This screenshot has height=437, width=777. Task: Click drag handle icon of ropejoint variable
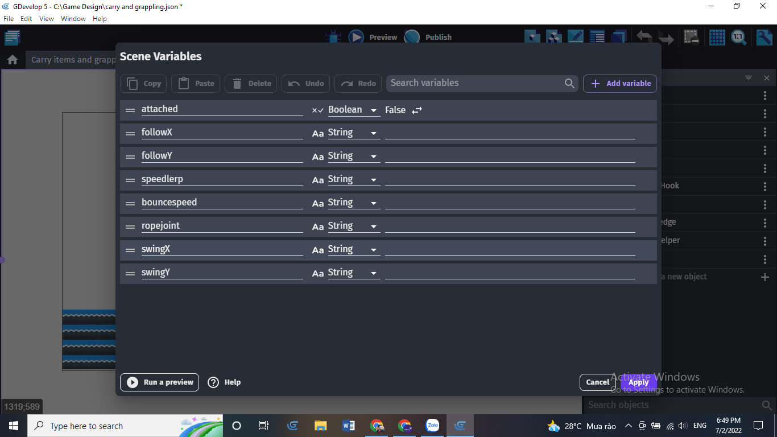[x=130, y=227]
